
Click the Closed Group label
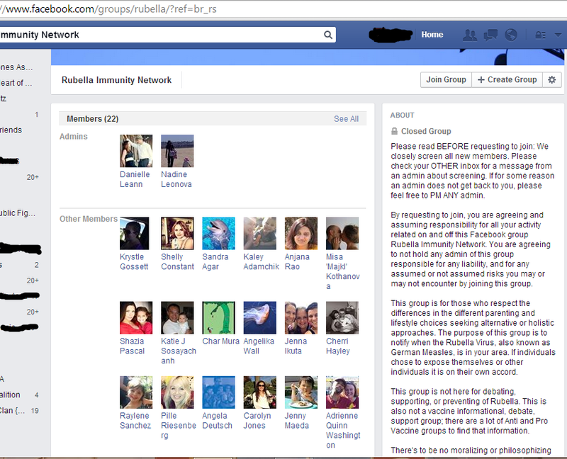(x=426, y=131)
